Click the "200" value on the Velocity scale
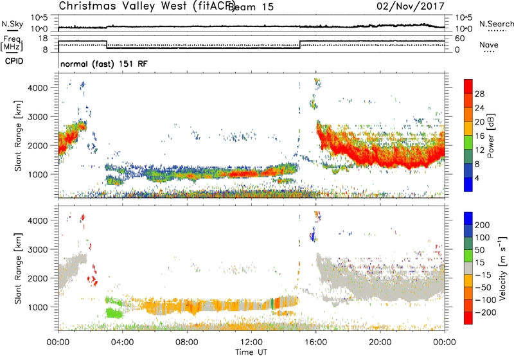This screenshot has height=356, width=514. 483,225
